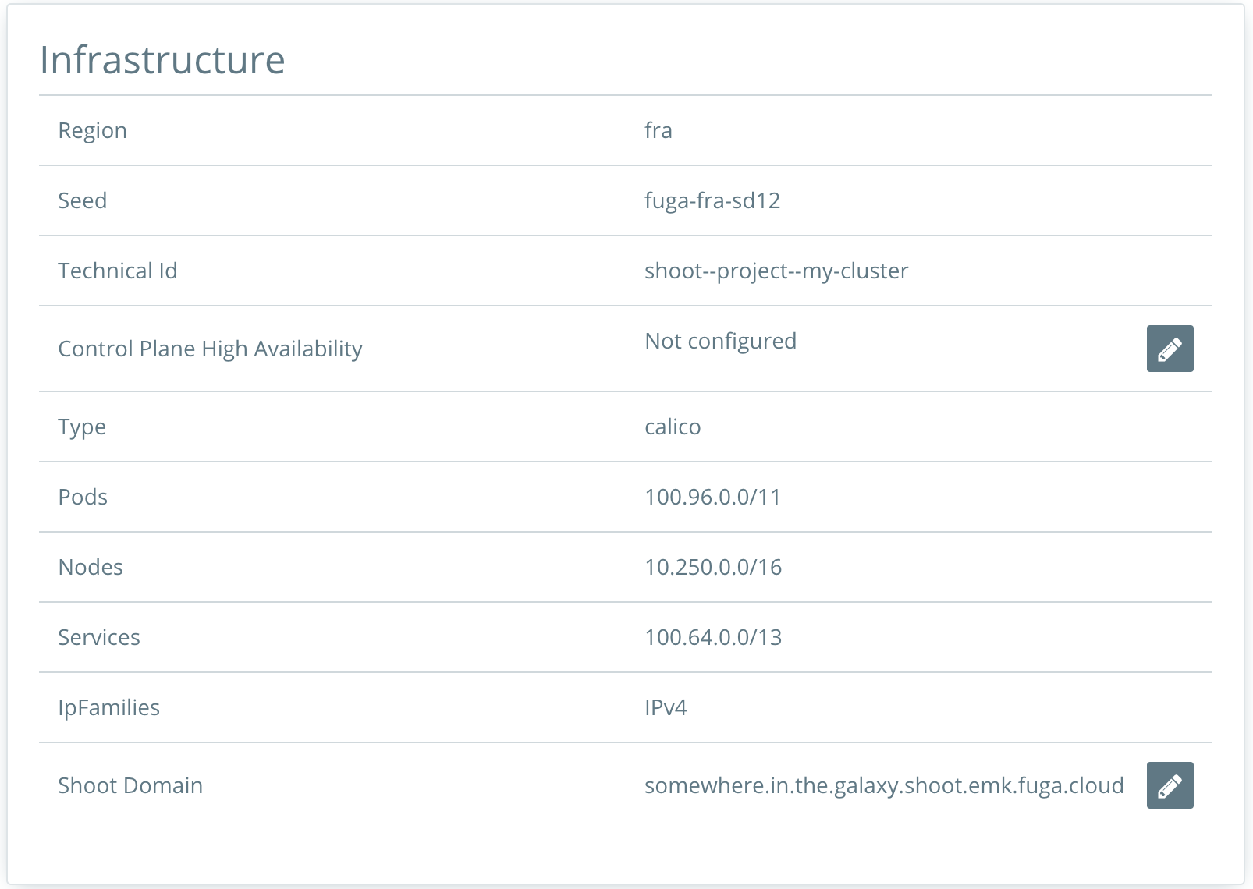Edit the Shoot Domain pencil button
1253x889 pixels.
1170,785
